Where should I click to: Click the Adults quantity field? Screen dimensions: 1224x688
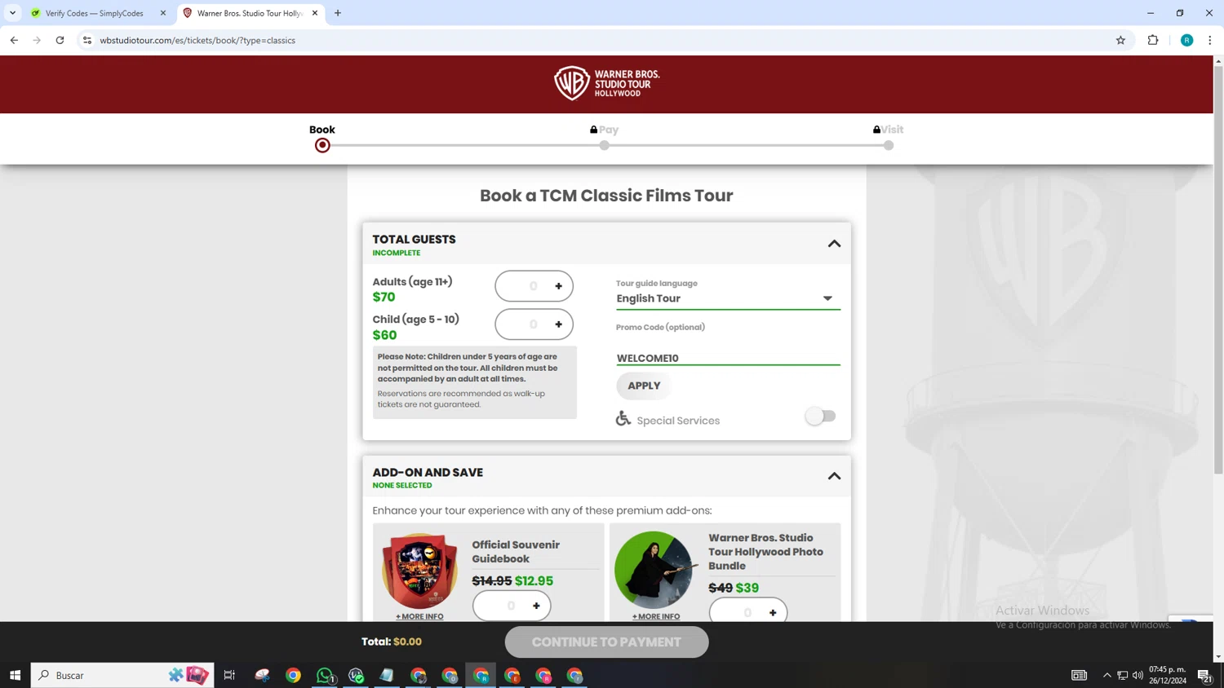click(534, 286)
